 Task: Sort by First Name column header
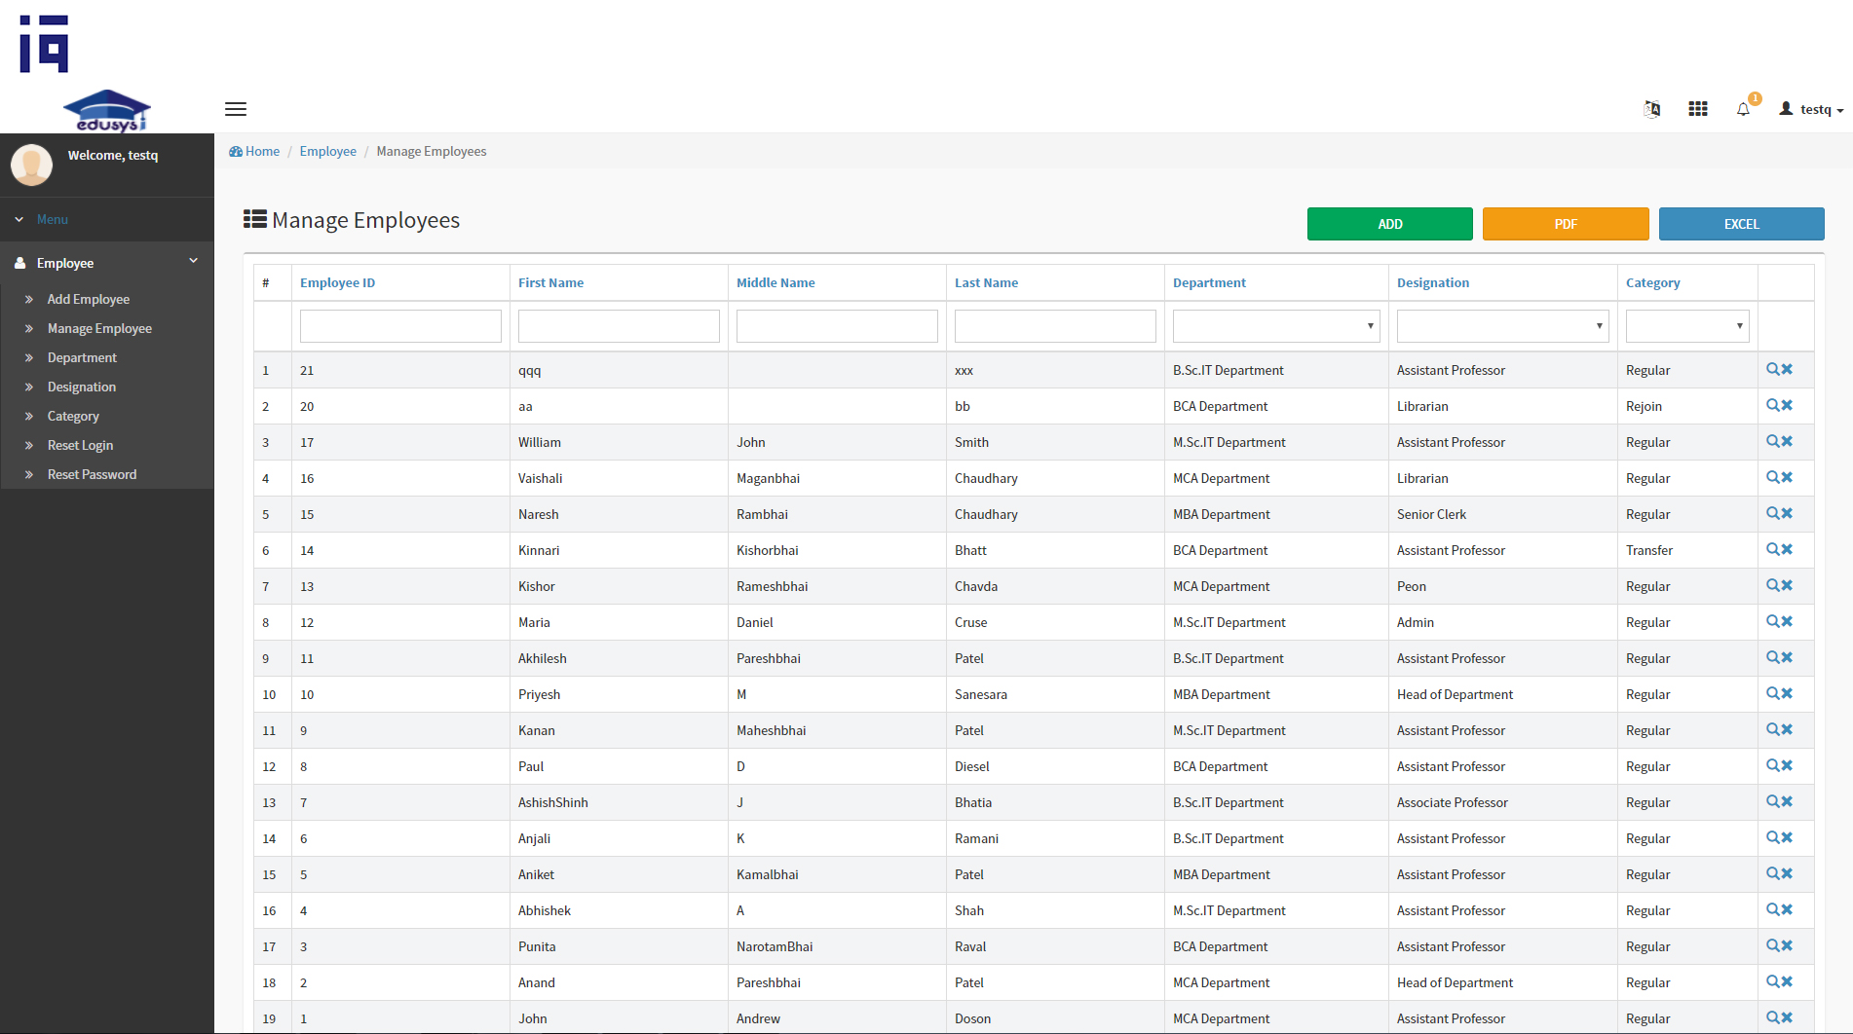(550, 282)
